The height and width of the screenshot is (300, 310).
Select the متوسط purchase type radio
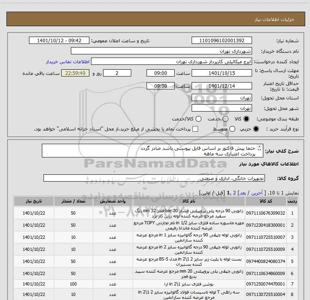pos(232,129)
